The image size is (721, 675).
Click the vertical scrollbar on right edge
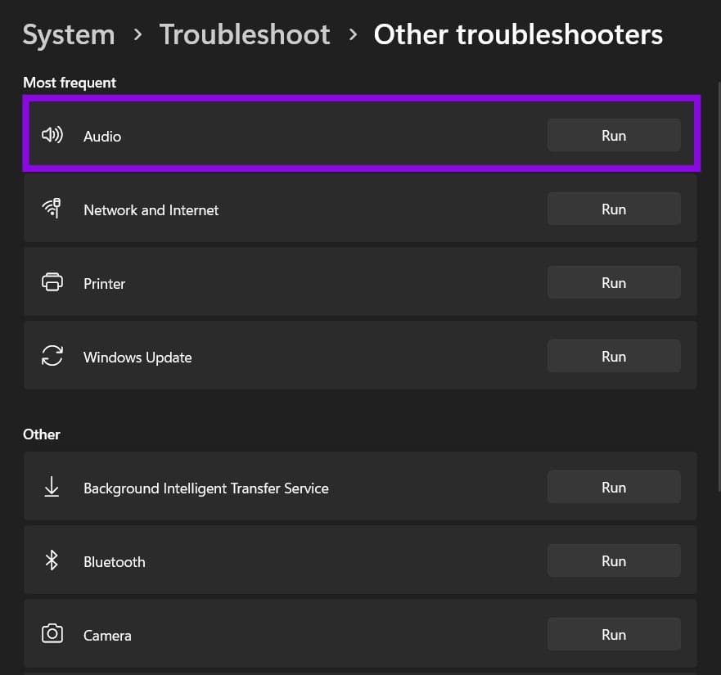pos(719,285)
